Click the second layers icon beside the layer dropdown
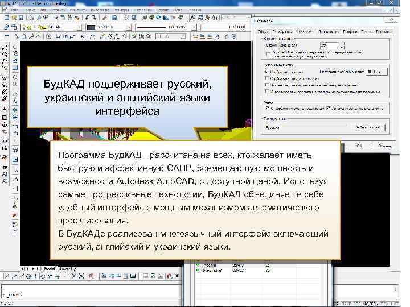The image size is (410, 307). pos(14,27)
